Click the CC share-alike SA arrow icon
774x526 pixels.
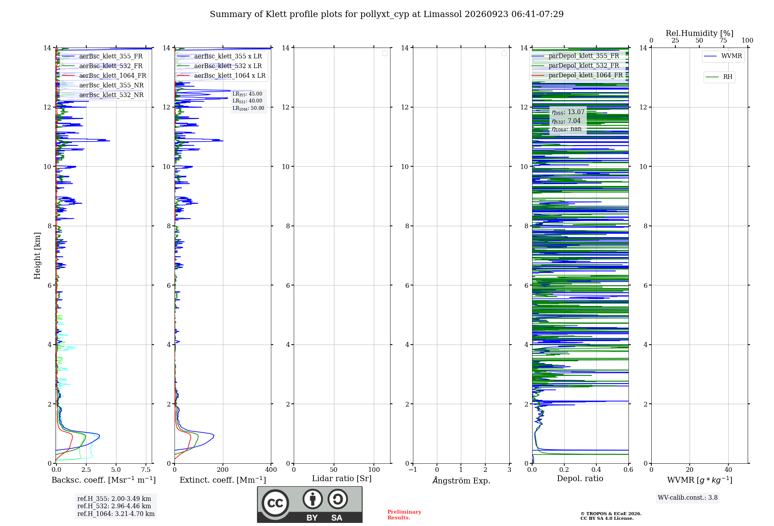pyautogui.click(x=337, y=499)
